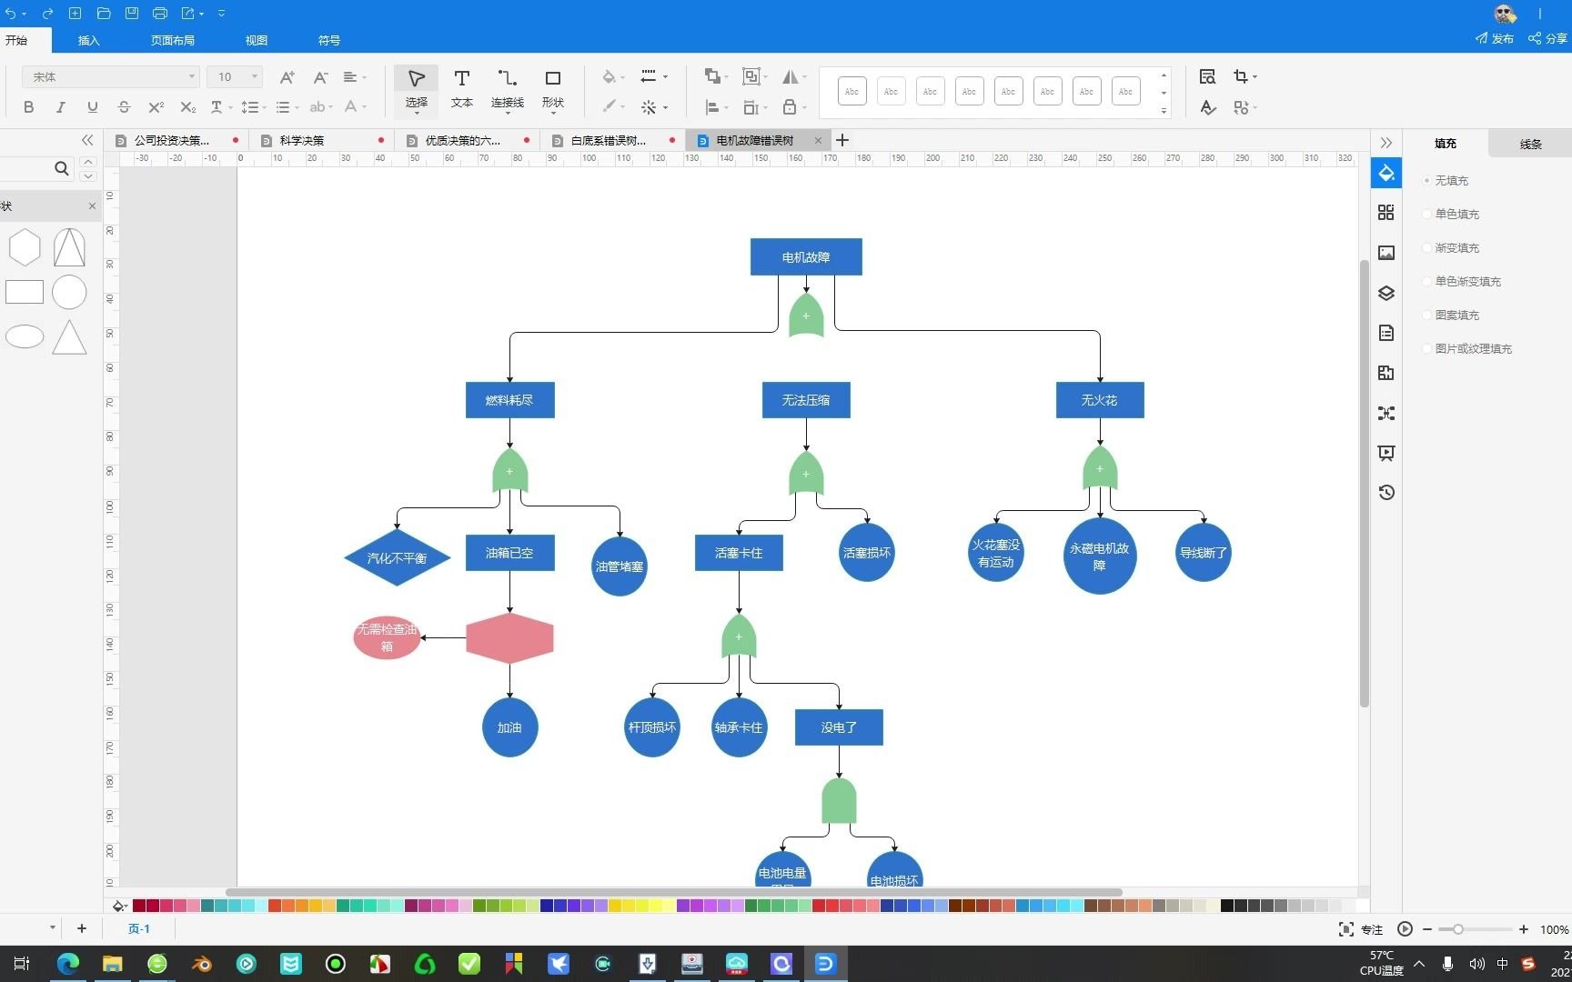This screenshot has width=1572, height=982.
Task: Toggle italic formatting
Action: click(61, 107)
